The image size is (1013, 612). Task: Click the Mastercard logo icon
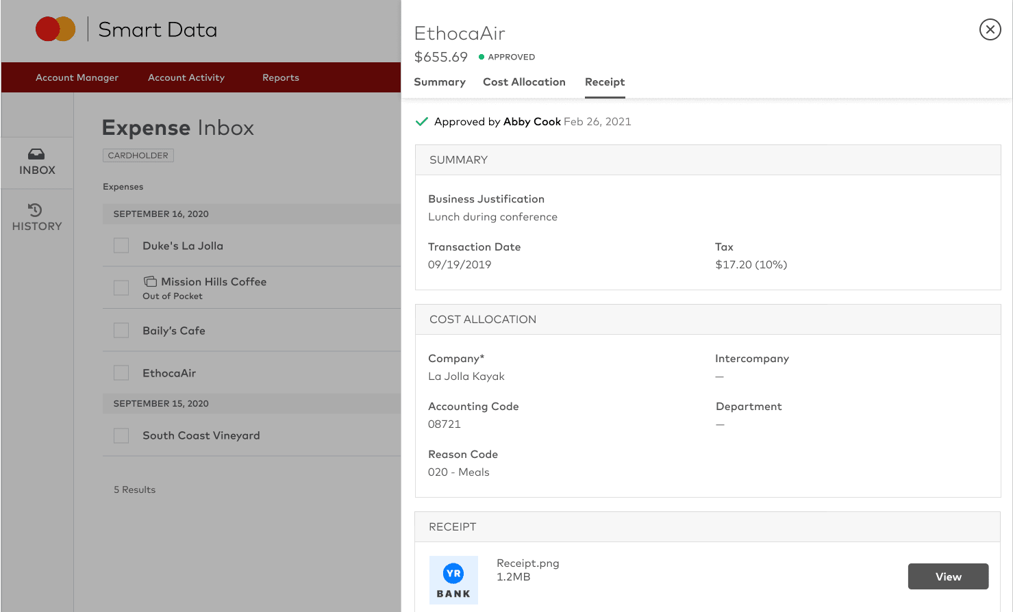pos(55,29)
